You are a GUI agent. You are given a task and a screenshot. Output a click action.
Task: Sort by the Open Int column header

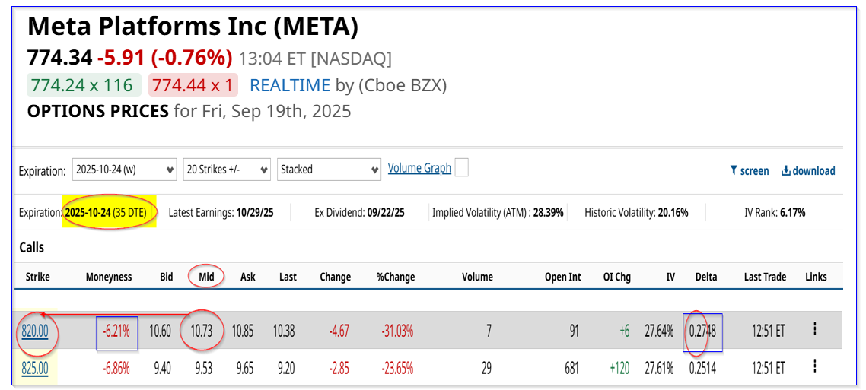tap(563, 277)
